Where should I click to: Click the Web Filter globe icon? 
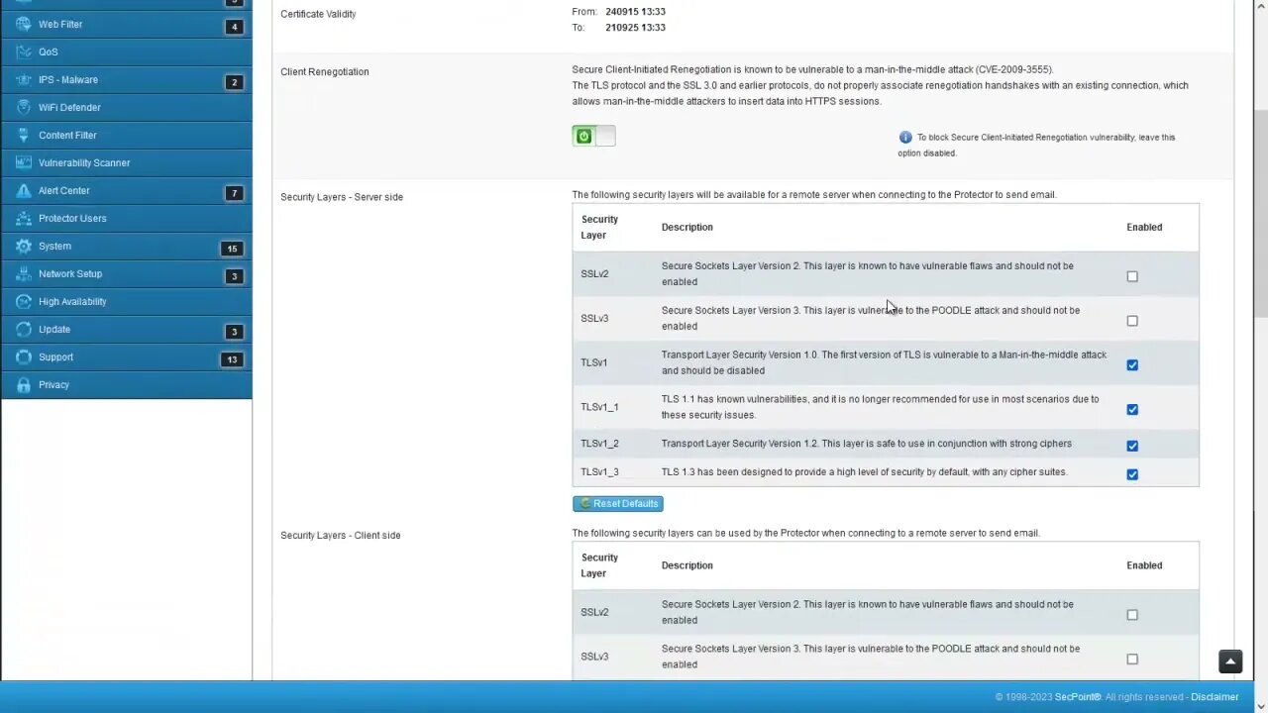click(23, 24)
